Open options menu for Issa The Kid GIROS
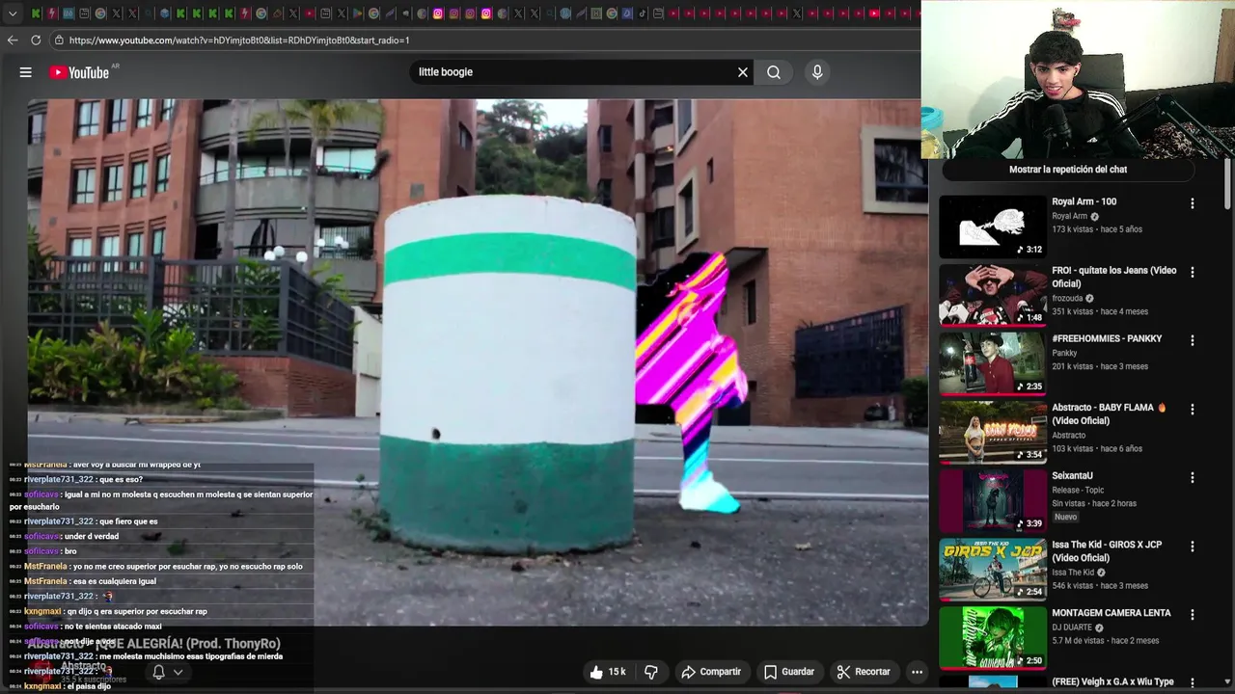The image size is (1235, 694). point(1193,546)
